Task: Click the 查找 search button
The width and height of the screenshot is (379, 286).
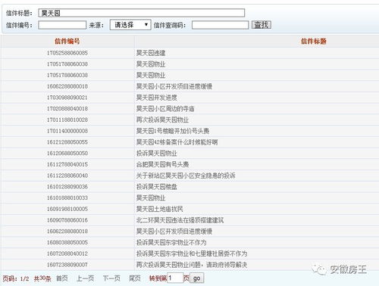Action: tap(262, 25)
